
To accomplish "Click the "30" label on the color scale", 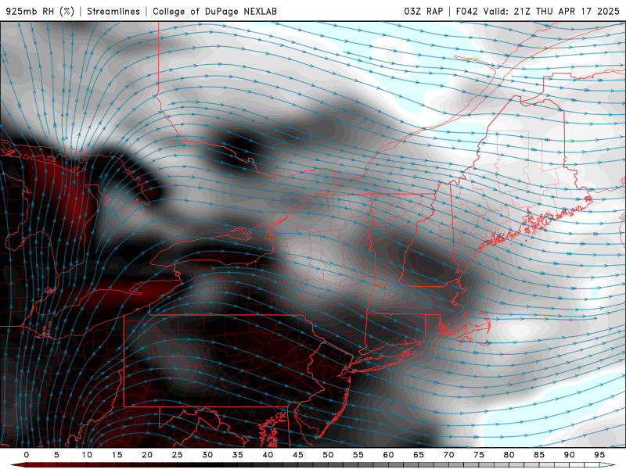I will tap(207, 455).
